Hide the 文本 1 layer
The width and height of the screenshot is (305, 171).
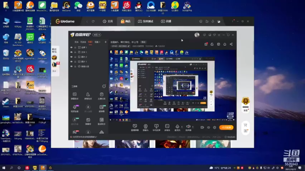(71, 52)
